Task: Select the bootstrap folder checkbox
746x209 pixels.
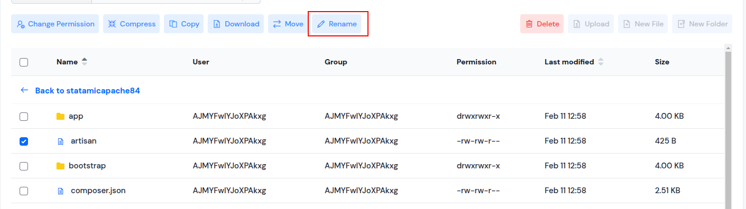Action: pyautogui.click(x=24, y=166)
